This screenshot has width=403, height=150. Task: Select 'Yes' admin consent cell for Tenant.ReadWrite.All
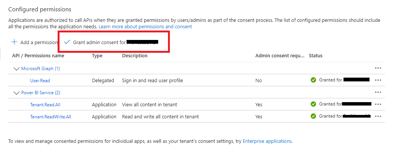click(259, 117)
